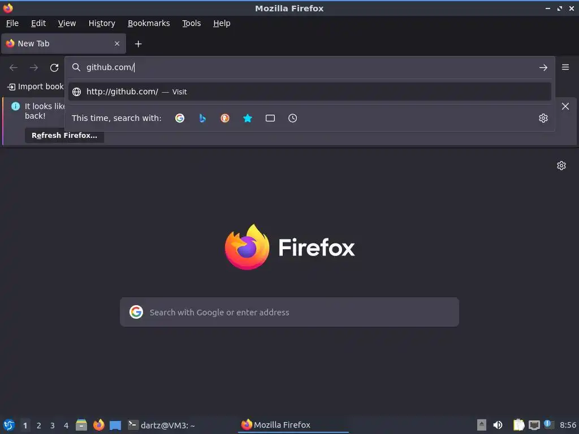Open the Firefox application menu
This screenshot has width=579, height=434.
pyautogui.click(x=565, y=67)
